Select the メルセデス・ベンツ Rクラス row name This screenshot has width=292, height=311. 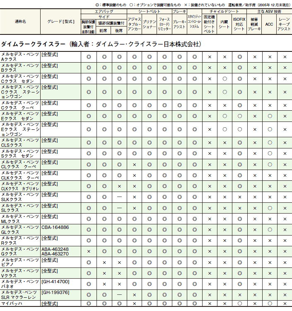pyautogui.click(x=20, y=241)
